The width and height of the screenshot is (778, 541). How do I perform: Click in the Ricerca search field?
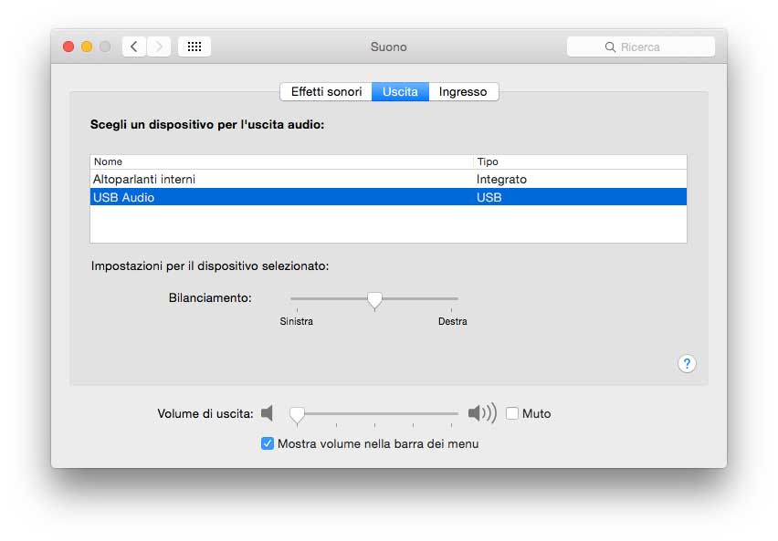640,47
